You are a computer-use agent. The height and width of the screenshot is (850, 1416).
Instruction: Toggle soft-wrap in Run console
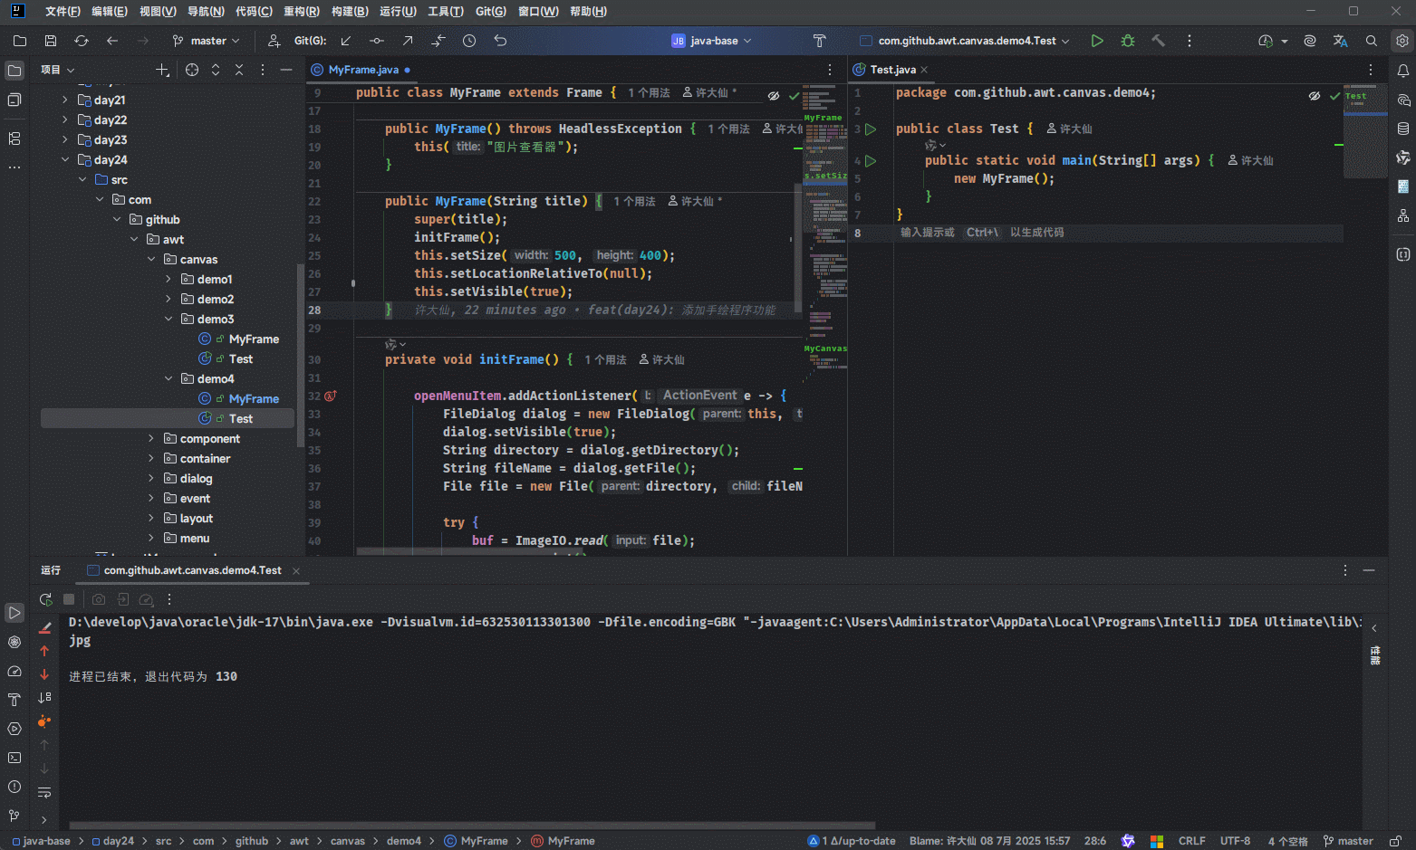pyautogui.click(x=44, y=792)
